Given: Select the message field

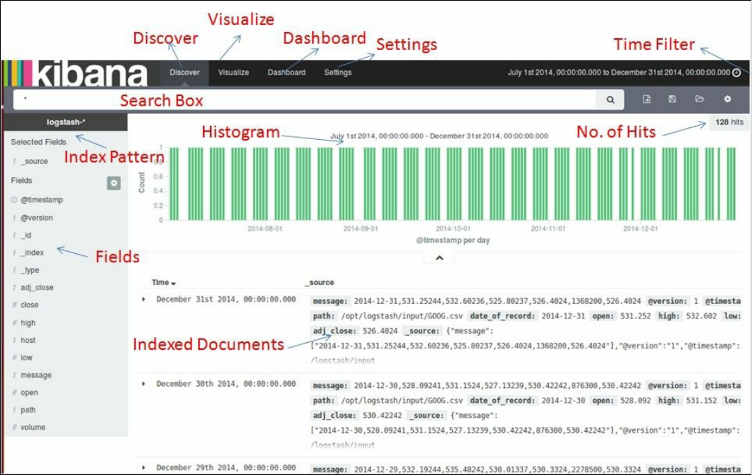Looking at the screenshot, I should [x=36, y=376].
